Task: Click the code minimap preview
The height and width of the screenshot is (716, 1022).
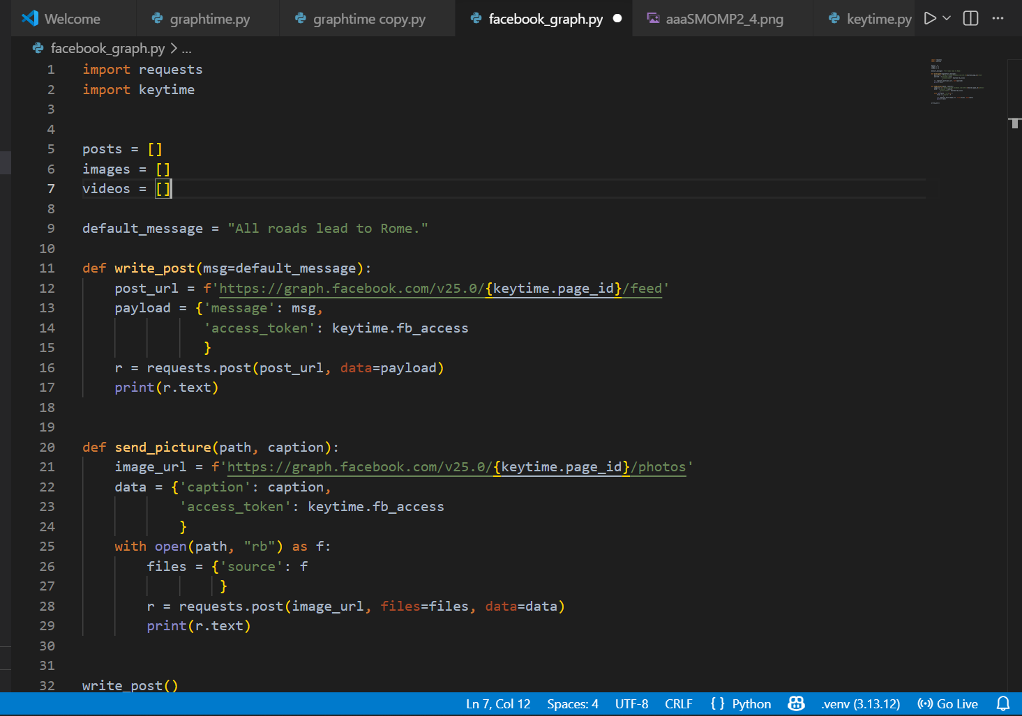Action: point(956,81)
